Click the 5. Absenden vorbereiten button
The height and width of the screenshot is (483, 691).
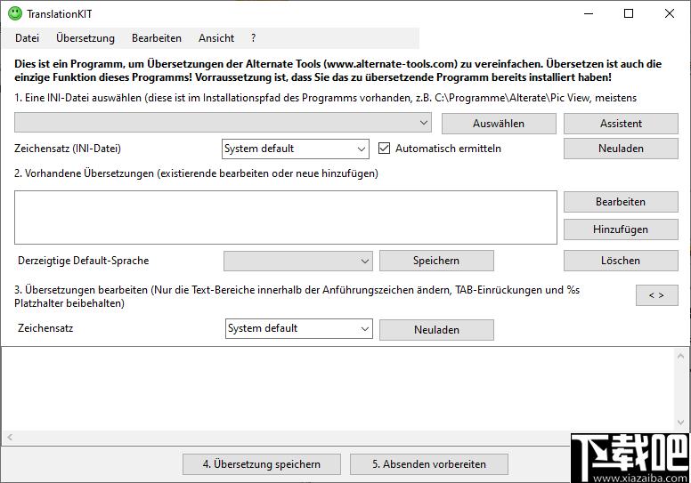coord(429,464)
